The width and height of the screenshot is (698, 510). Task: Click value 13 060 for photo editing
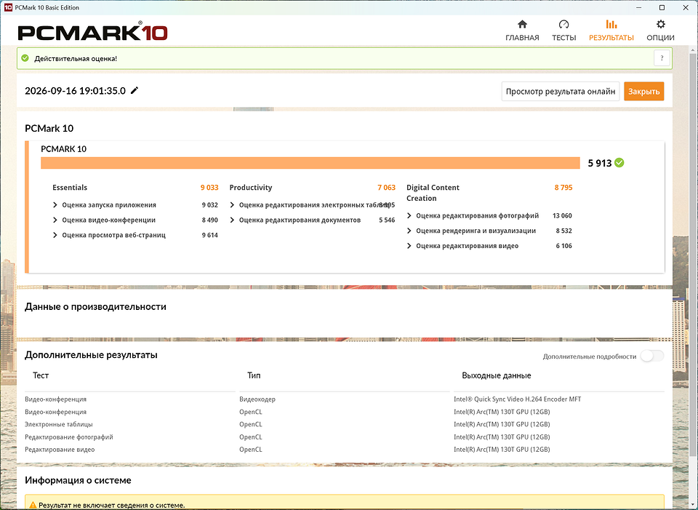click(562, 215)
